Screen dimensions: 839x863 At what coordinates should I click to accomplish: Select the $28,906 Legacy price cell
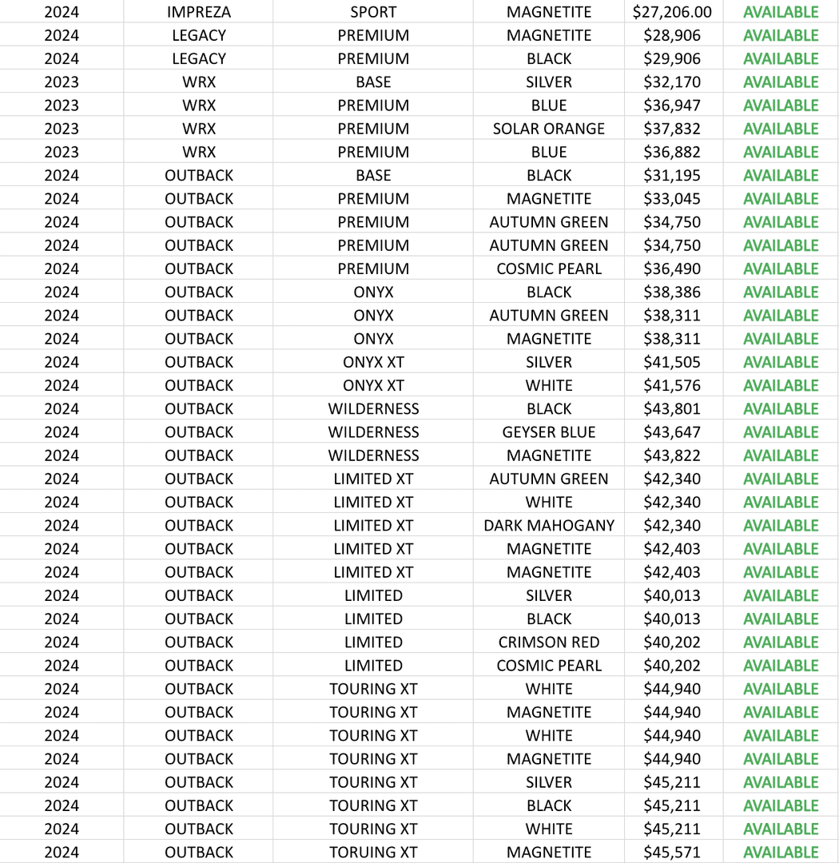(x=672, y=36)
